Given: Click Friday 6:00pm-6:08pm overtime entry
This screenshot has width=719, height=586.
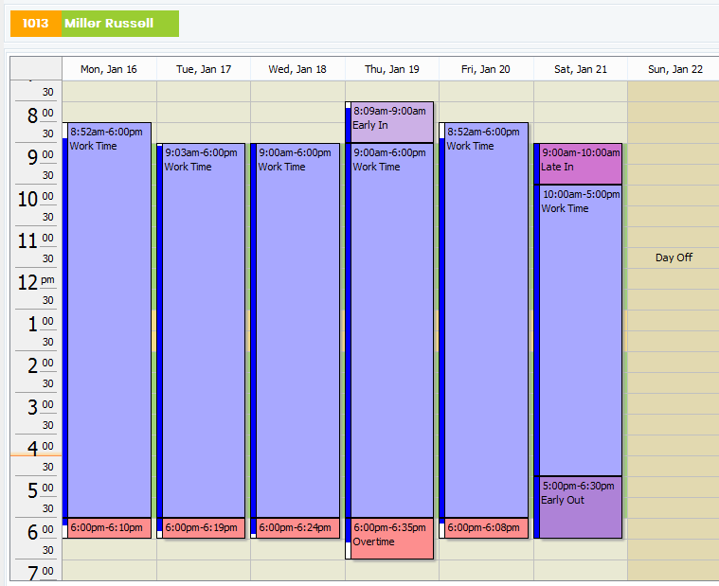Looking at the screenshot, I should (x=484, y=528).
